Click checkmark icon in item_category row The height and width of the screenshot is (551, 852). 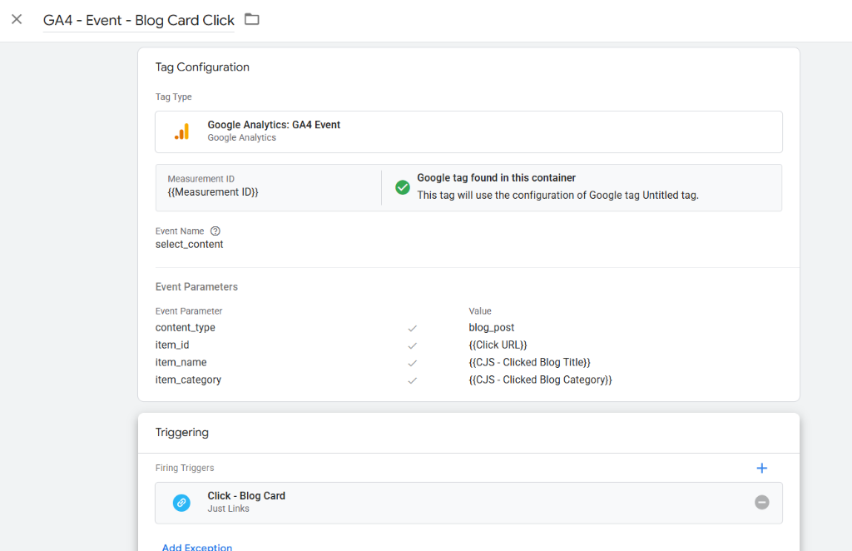pos(413,380)
